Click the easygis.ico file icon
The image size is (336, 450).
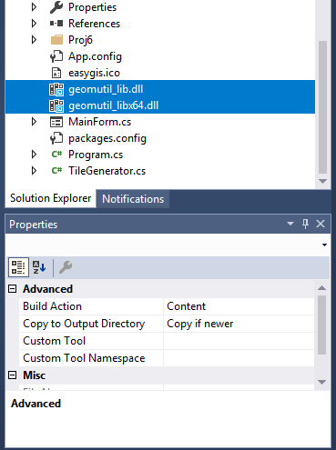point(56,73)
